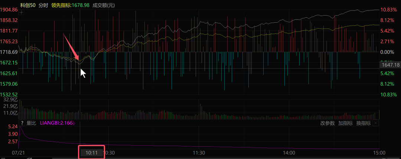The image size is (401, 159).
Task: Click the 21.9亿 volume axis label
Action: click(x=10, y=106)
